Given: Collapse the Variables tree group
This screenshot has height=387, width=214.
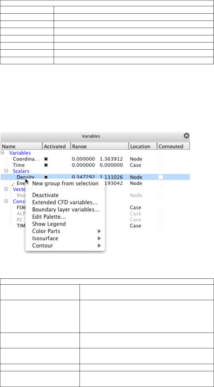Looking at the screenshot, I should click(x=3, y=153).
